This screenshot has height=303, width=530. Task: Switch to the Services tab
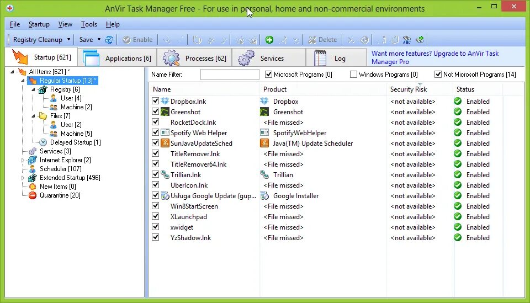[269, 58]
